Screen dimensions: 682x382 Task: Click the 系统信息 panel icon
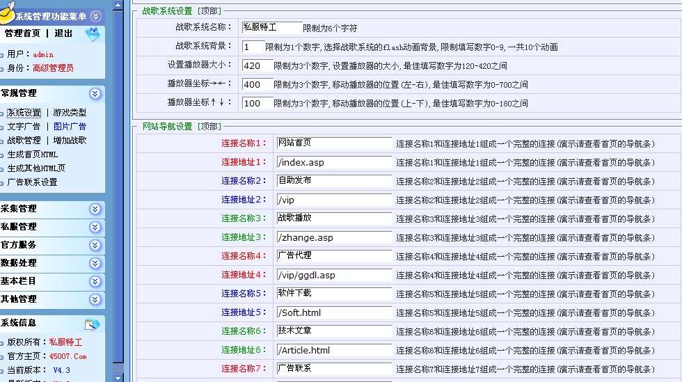point(93,324)
